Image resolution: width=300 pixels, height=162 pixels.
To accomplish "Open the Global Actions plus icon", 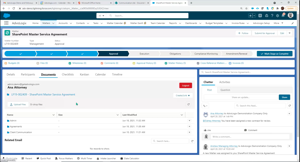I will coord(260,16).
